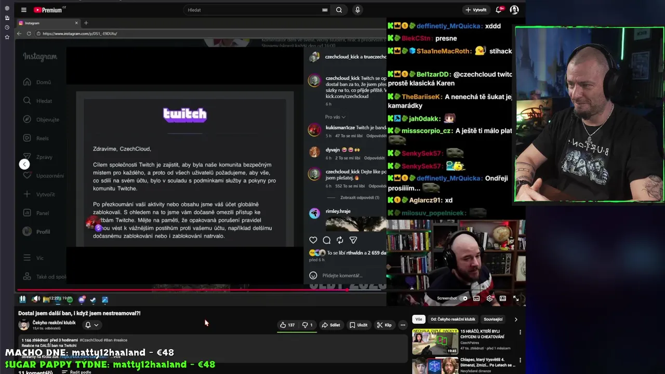665x374 pixels.
Task: Click the Instagram comment bubble icon
Action: (327, 240)
